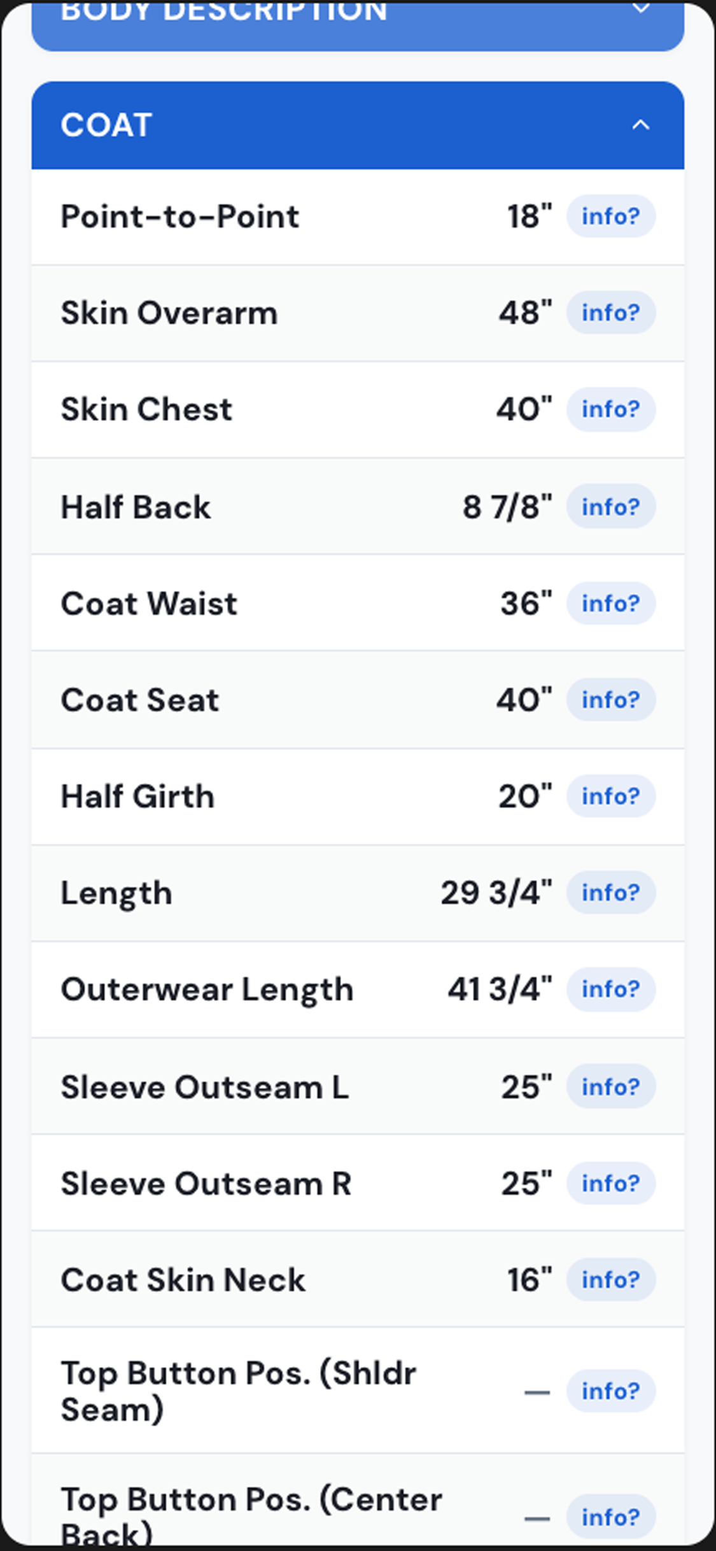Screen dimensions: 716x1551
Task: Show info for Coat Seat
Action: coord(611,700)
